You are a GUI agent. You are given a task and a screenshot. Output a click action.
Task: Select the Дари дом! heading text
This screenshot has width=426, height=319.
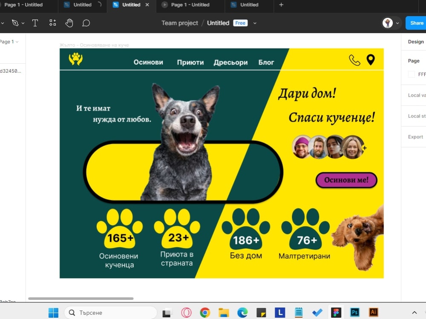[307, 94]
